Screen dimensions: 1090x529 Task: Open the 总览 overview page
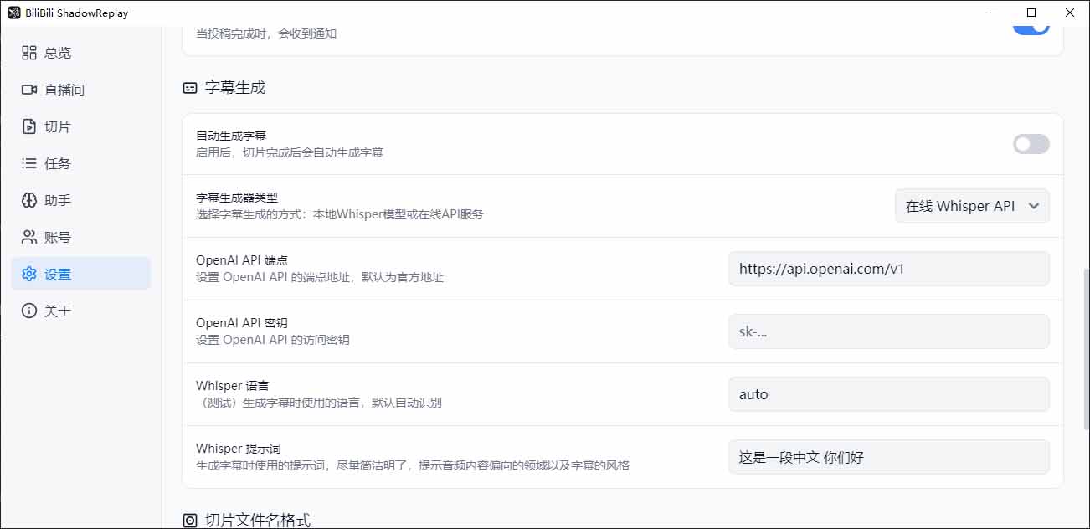(x=81, y=53)
